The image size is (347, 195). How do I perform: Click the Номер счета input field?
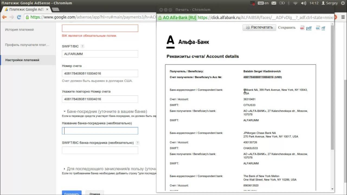point(100,73)
